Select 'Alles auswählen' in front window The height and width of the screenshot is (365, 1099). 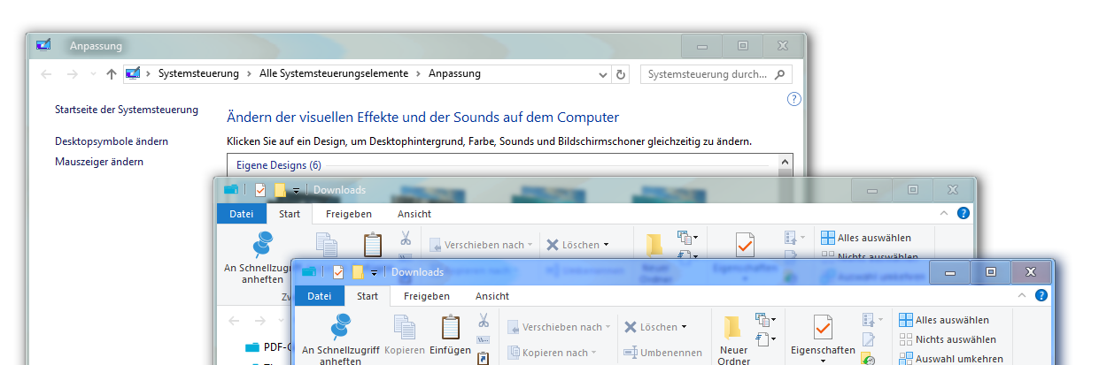[x=944, y=320]
